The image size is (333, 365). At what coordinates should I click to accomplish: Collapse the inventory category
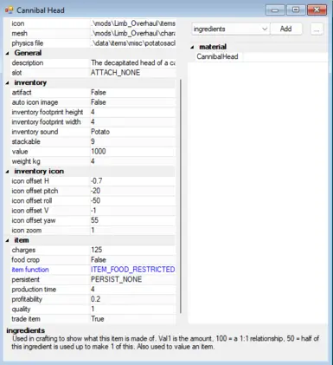coord(8,83)
